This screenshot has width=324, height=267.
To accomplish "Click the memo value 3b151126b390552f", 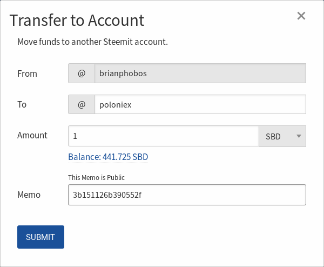I will pos(107,195).
